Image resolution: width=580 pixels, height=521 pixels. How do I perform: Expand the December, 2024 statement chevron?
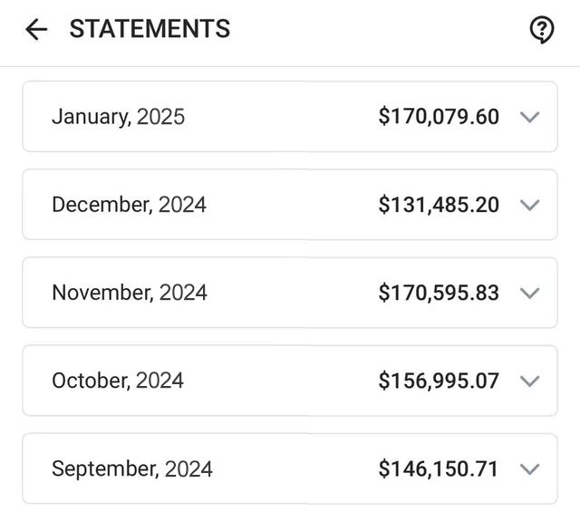click(x=529, y=205)
